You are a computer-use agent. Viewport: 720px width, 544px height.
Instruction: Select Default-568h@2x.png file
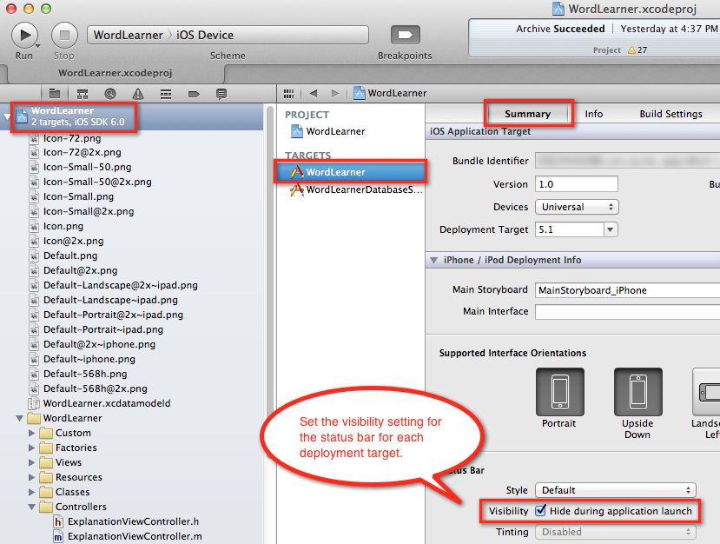89,388
